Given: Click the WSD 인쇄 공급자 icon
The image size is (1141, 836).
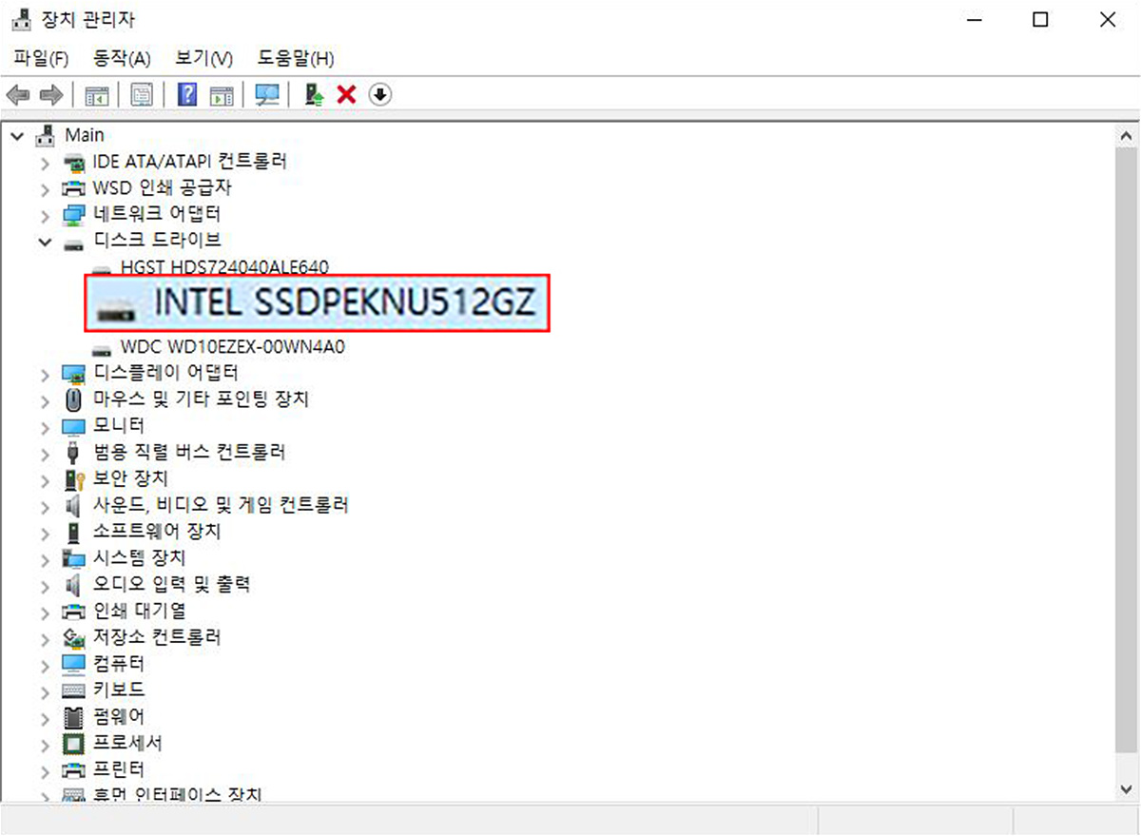Looking at the screenshot, I should (x=73, y=188).
